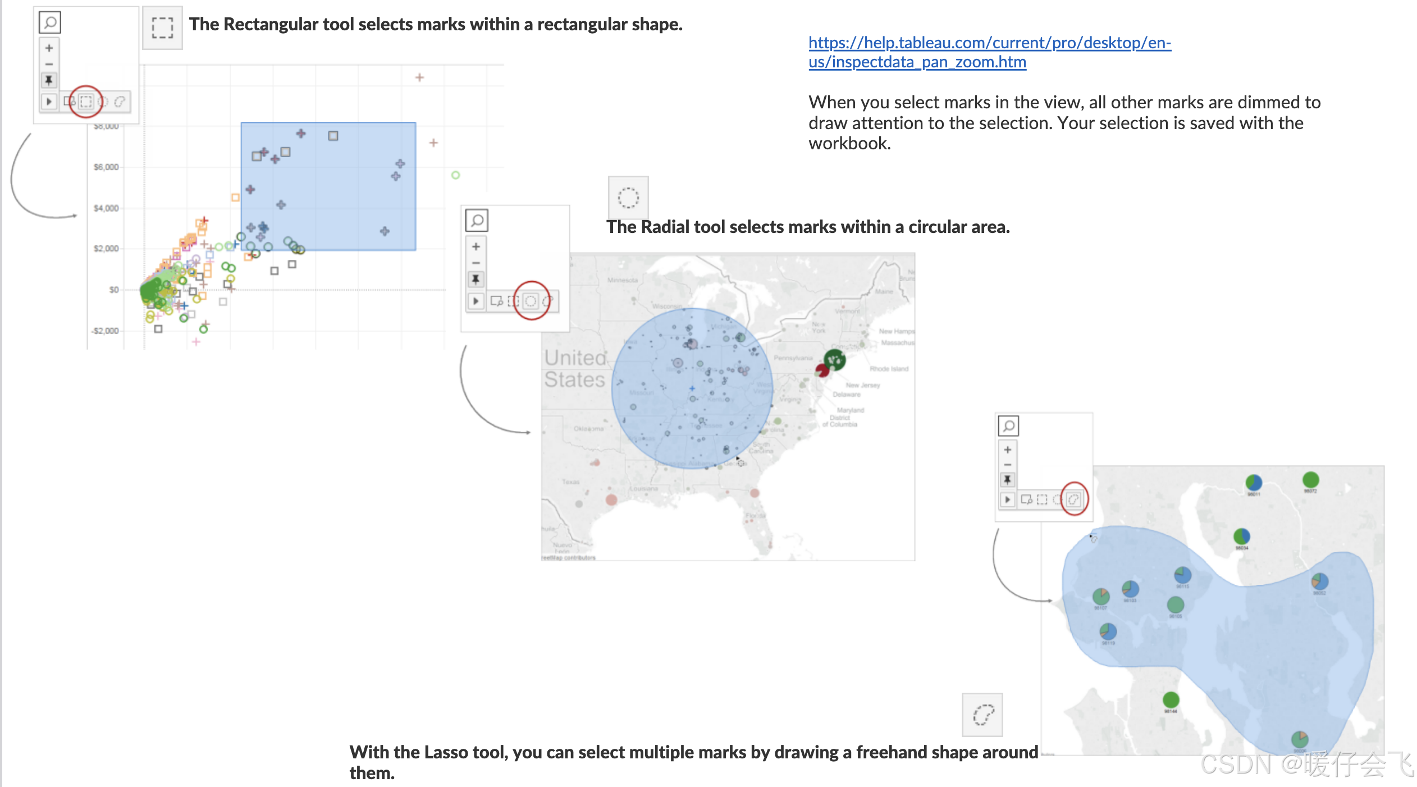Toggle the pin button on Seattle map toolbar

click(1008, 480)
